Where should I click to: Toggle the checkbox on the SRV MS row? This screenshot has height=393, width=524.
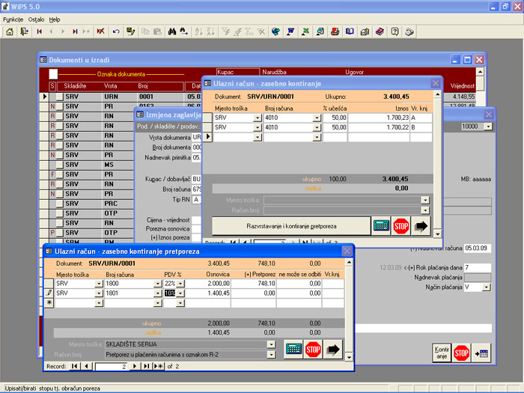pos(59,165)
